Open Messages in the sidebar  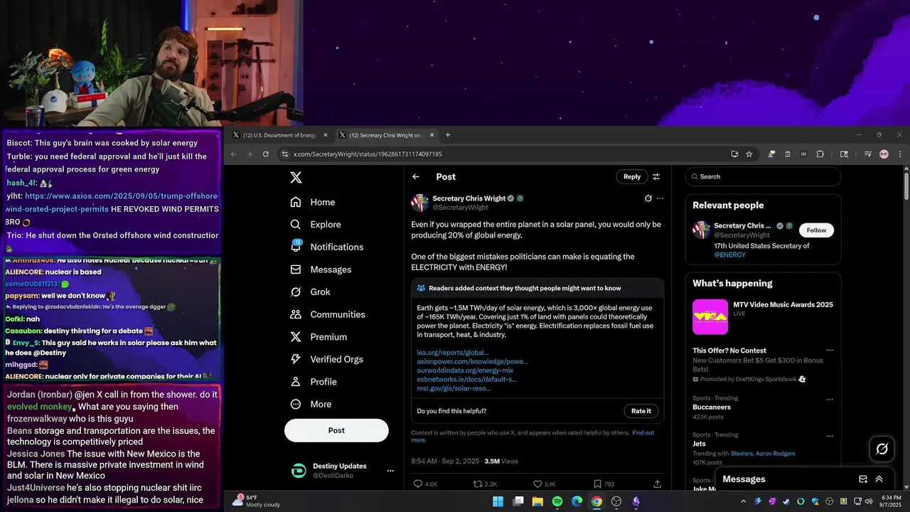(321, 270)
